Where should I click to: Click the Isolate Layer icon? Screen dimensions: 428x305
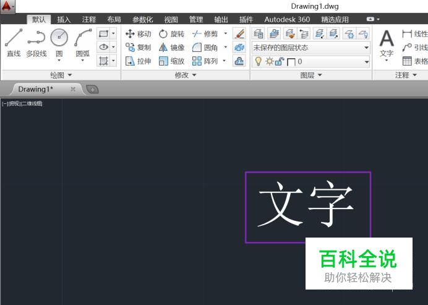[319, 34]
